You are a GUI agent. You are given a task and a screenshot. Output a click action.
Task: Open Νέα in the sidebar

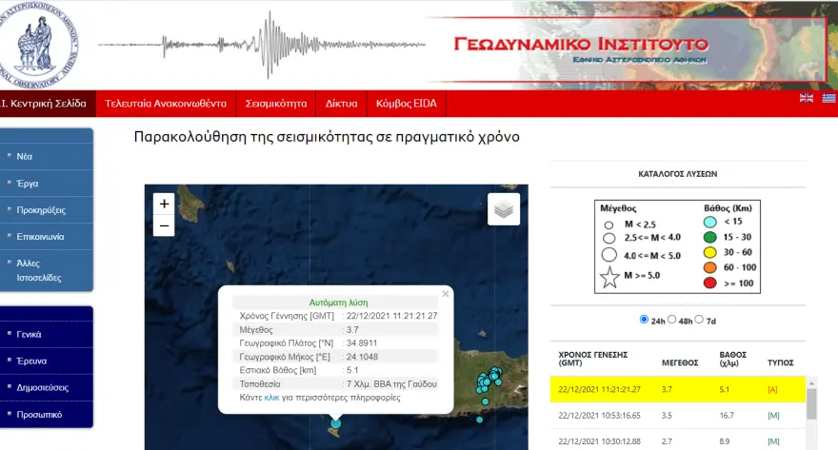[26, 155]
